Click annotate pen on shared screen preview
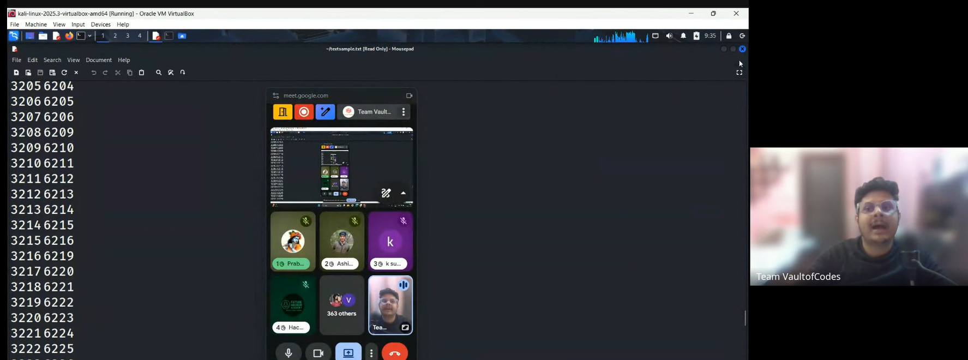 tap(386, 193)
